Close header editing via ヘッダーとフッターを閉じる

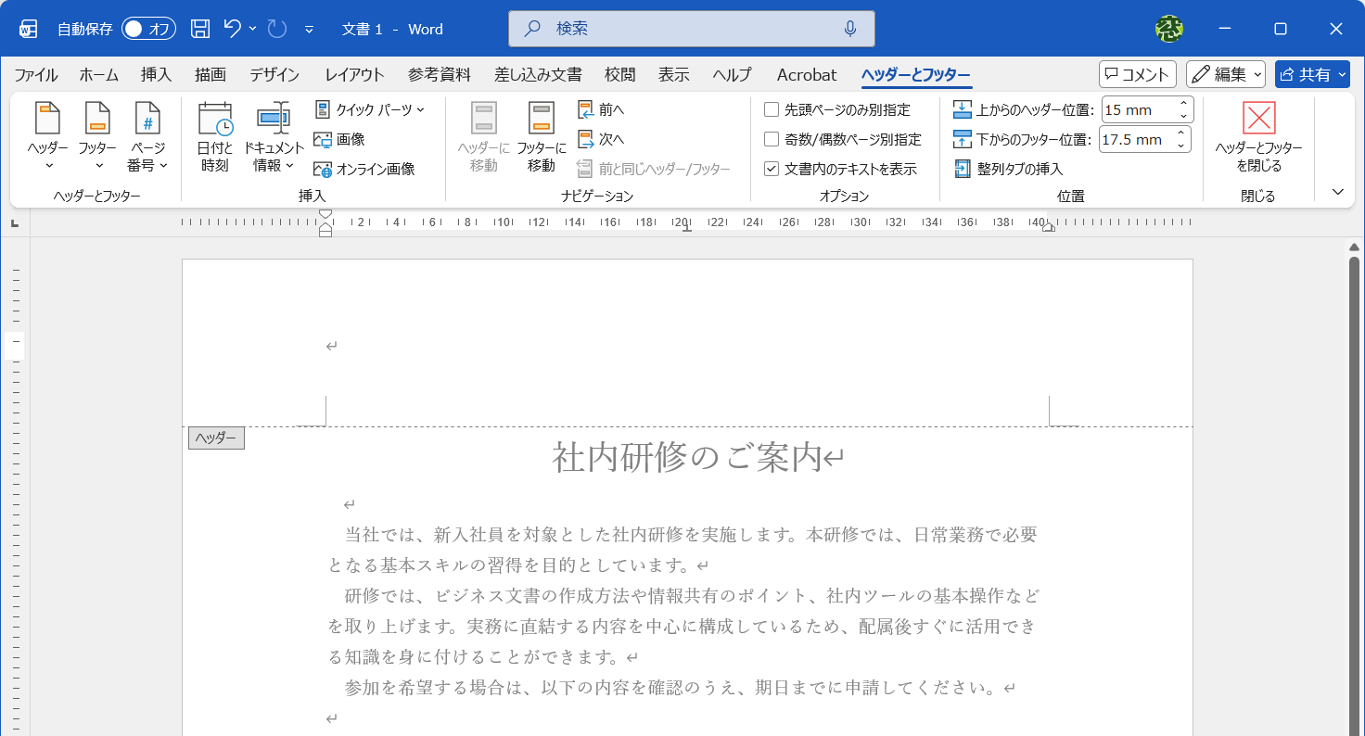1258,139
